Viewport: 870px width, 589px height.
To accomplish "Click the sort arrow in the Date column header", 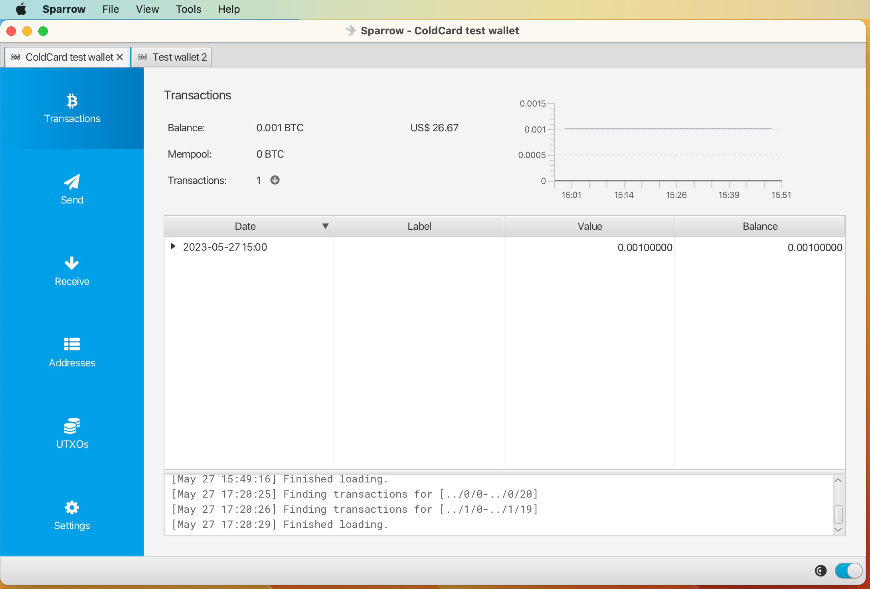I will coord(325,226).
